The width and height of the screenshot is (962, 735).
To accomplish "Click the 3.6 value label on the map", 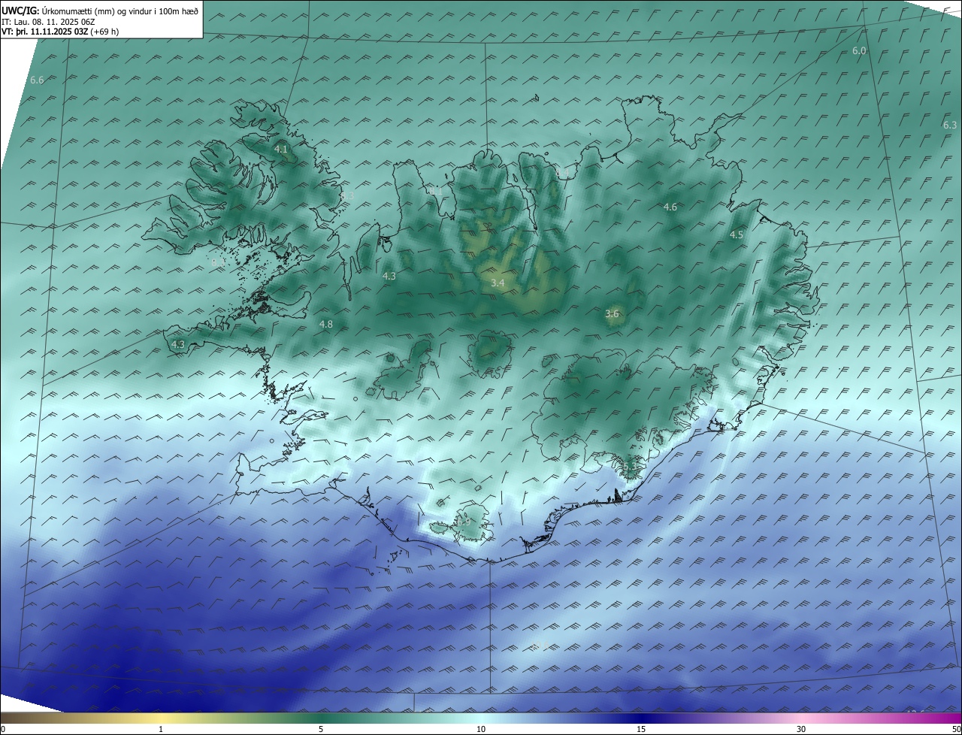I will pyautogui.click(x=612, y=314).
